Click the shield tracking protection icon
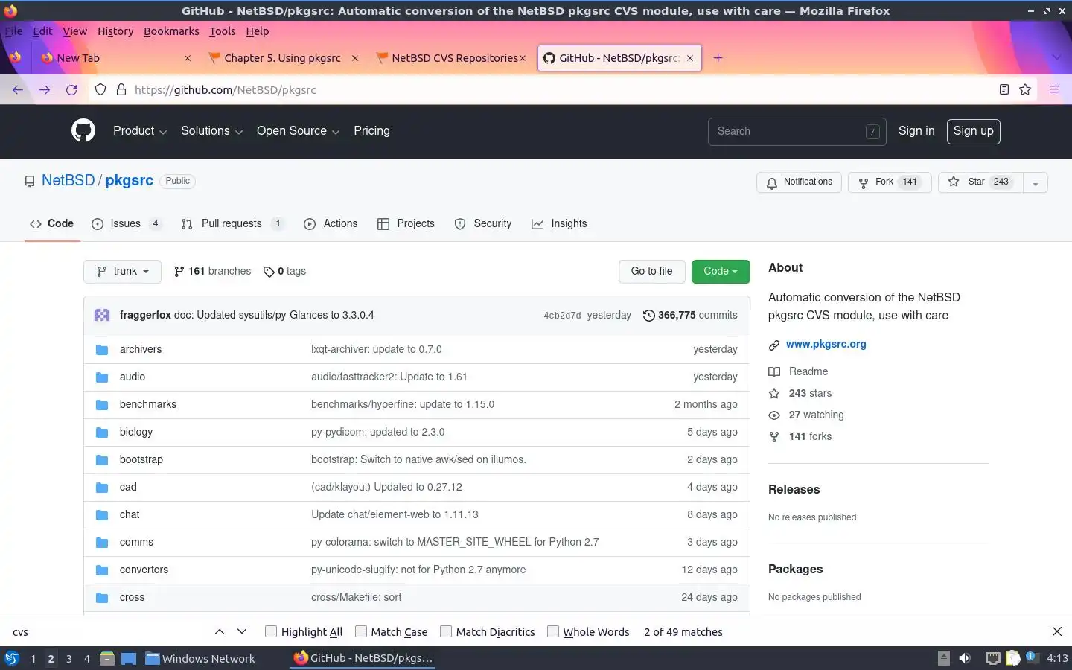 100,89
